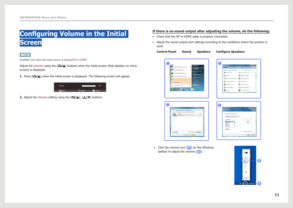Click Chrome icon in image 1 taskbar
Image resolution: width=293 pixels, height=208 pixels.
click(x=178, y=90)
